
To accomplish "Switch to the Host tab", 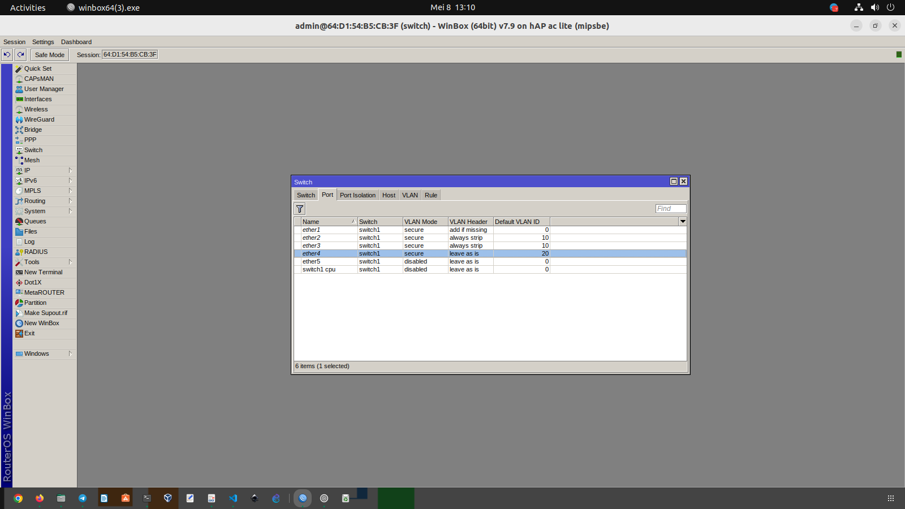I will pyautogui.click(x=389, y=195).
